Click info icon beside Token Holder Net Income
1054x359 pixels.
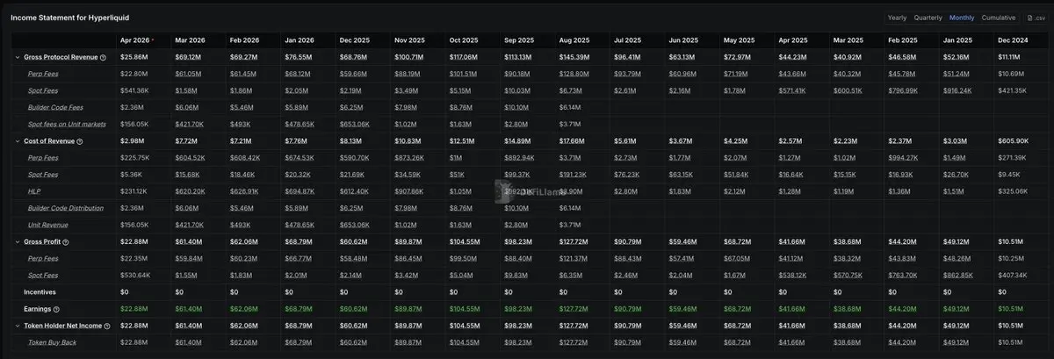[107, 326]
